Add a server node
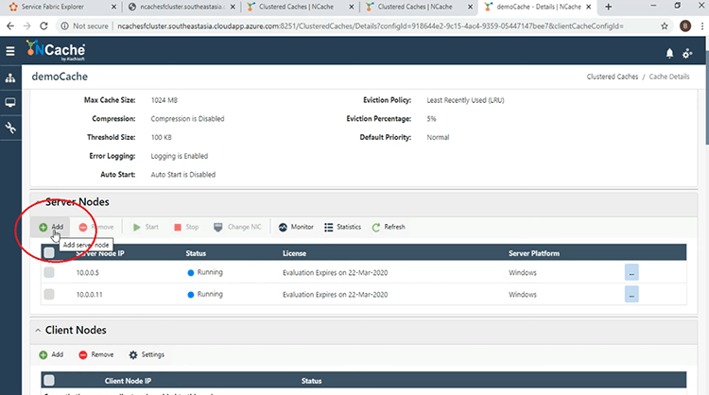The height and width of the screenshot is (395, 709). [51, 227]
